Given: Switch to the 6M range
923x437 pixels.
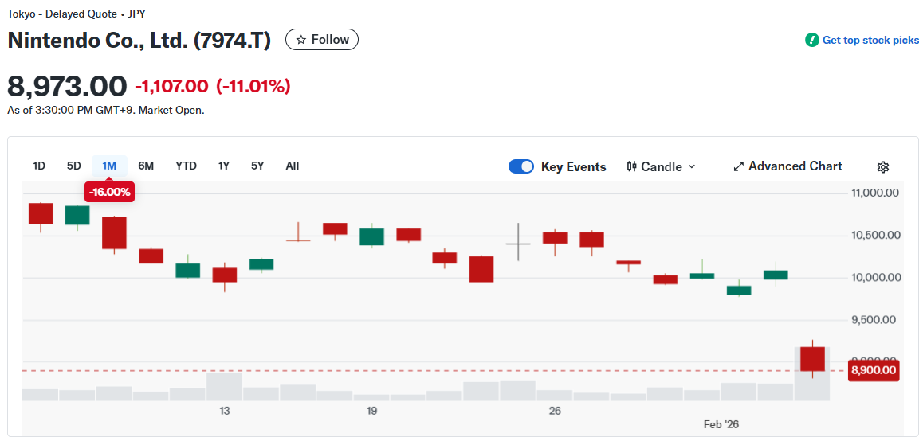Looking at the screenshot, I should pyautogui.click(x=146, y=166).
